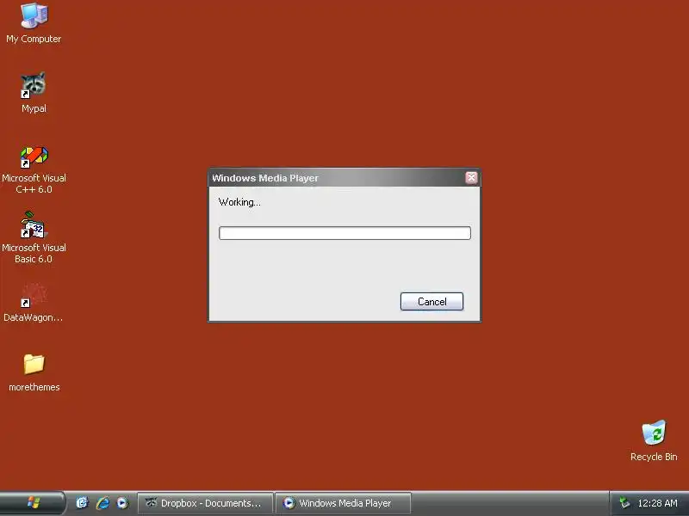Screen dimensions: 689x516
Task: Click the first Quick Launch icon
Action: click(82, 503)
